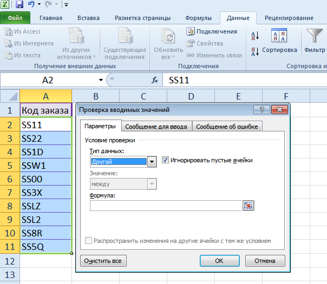Click the Фильтр funnel icon
Screen dimensions: 327x284
[315, 37]
